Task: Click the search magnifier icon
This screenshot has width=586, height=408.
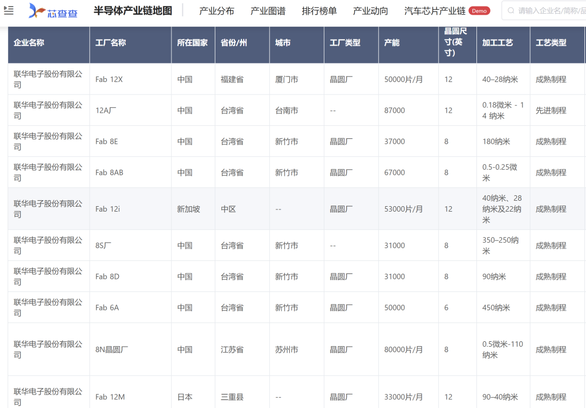Action: [511, 11]
